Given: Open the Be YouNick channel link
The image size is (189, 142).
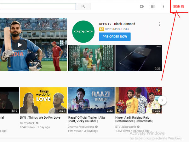Looking at the screenshot, I should pyautogui.click(x=27, y=123).
